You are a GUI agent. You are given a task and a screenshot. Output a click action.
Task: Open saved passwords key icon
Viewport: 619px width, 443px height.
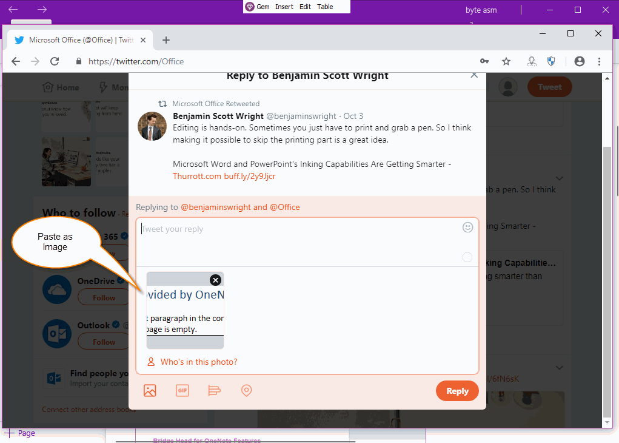(x=484, y=61)
